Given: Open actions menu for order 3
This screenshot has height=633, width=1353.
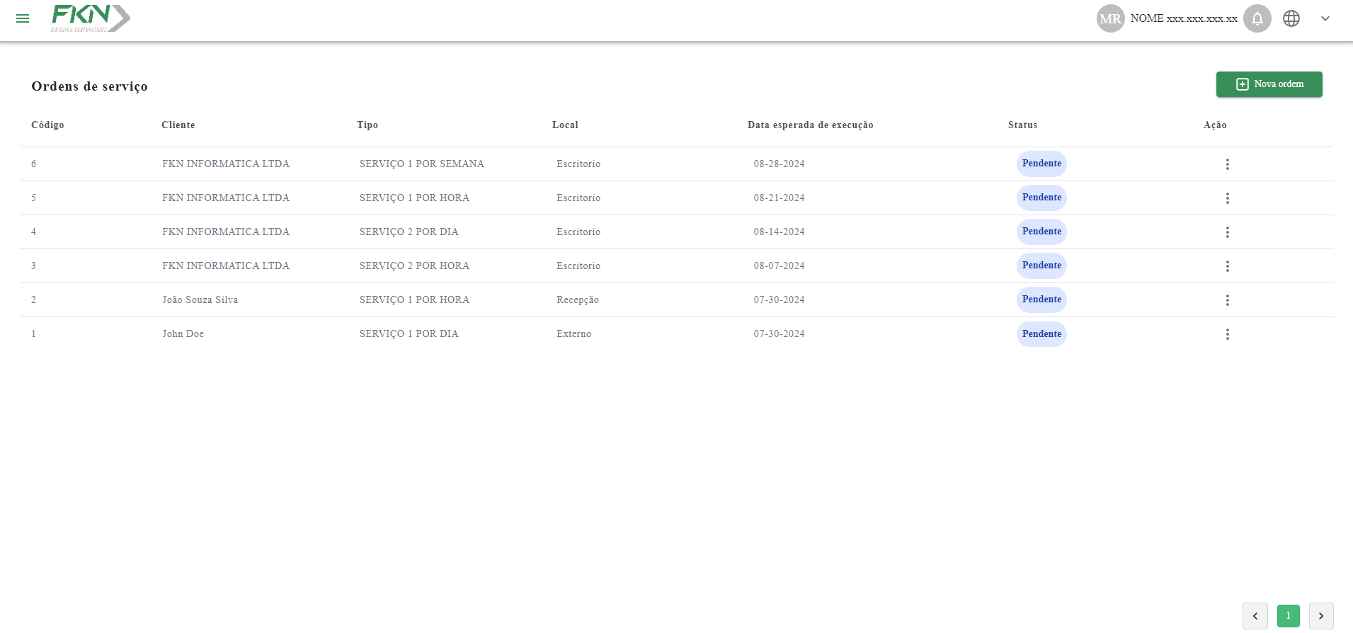Looking at the screenshot, I should [x=1227, y=266].
